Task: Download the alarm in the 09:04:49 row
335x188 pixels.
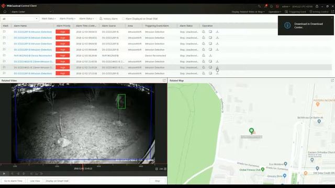Action: [x=217, y=50]
